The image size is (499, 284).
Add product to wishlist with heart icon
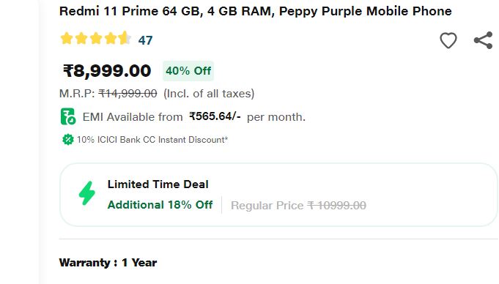[x=448, y=40]
